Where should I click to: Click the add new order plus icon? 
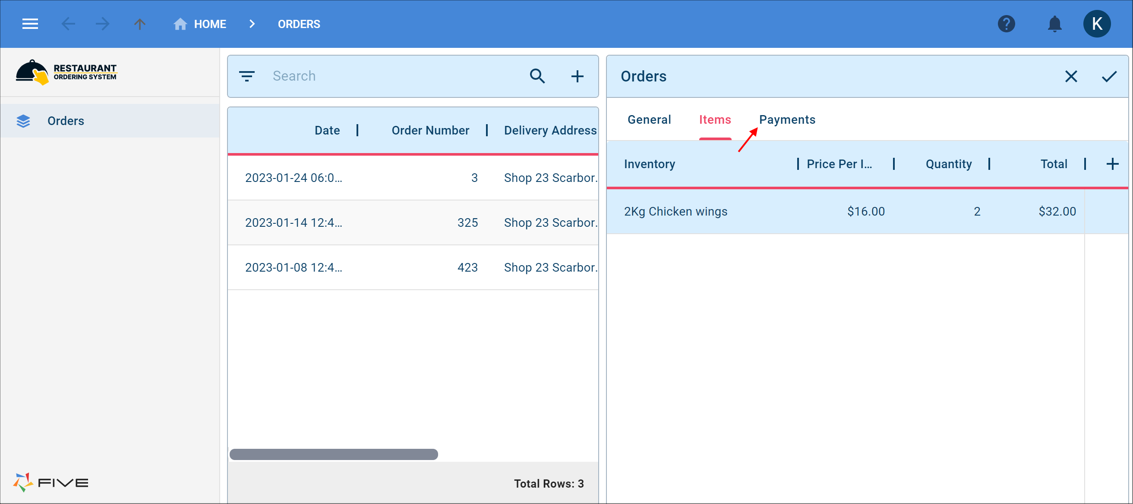(x=578, y=76)
